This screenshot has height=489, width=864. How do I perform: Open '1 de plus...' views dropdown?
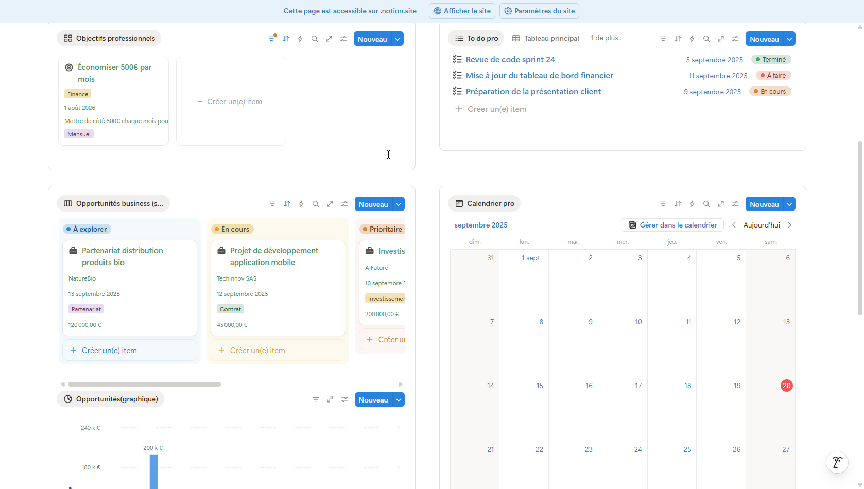pos(607,38)
